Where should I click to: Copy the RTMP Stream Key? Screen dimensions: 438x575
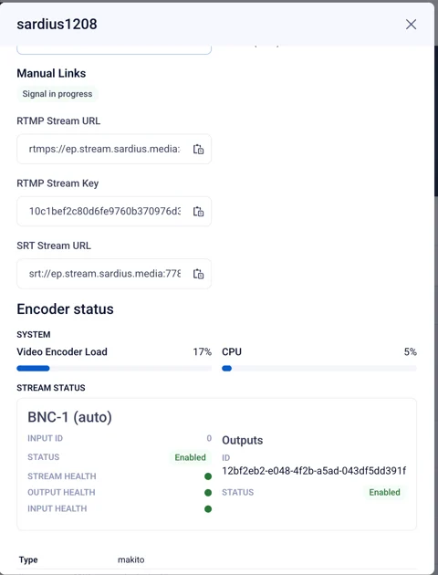click(198, 212)
